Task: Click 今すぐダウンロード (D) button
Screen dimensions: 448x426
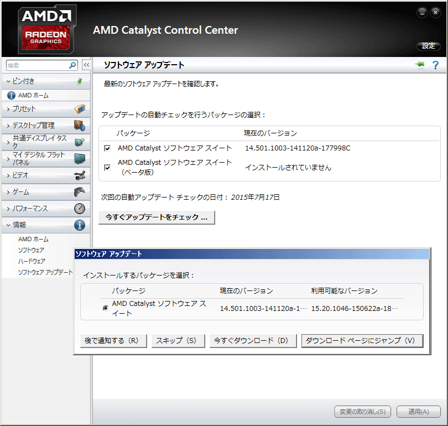Action: 253,341
